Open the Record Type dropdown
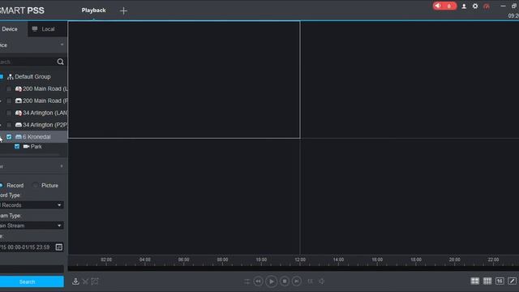 pyautogui.click(x=32, y=205)
